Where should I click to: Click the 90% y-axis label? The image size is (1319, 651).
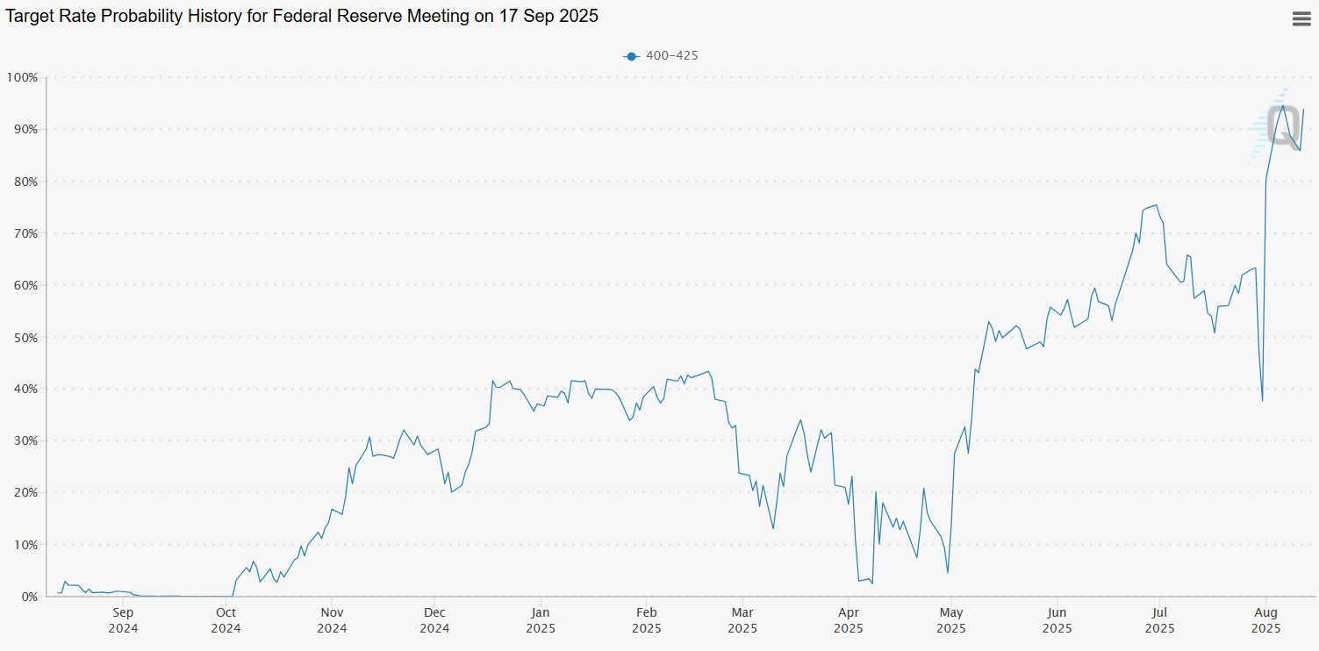coord(25,129)
